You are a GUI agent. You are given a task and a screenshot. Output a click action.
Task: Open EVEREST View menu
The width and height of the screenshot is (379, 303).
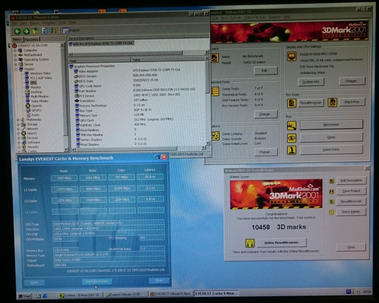23,23
